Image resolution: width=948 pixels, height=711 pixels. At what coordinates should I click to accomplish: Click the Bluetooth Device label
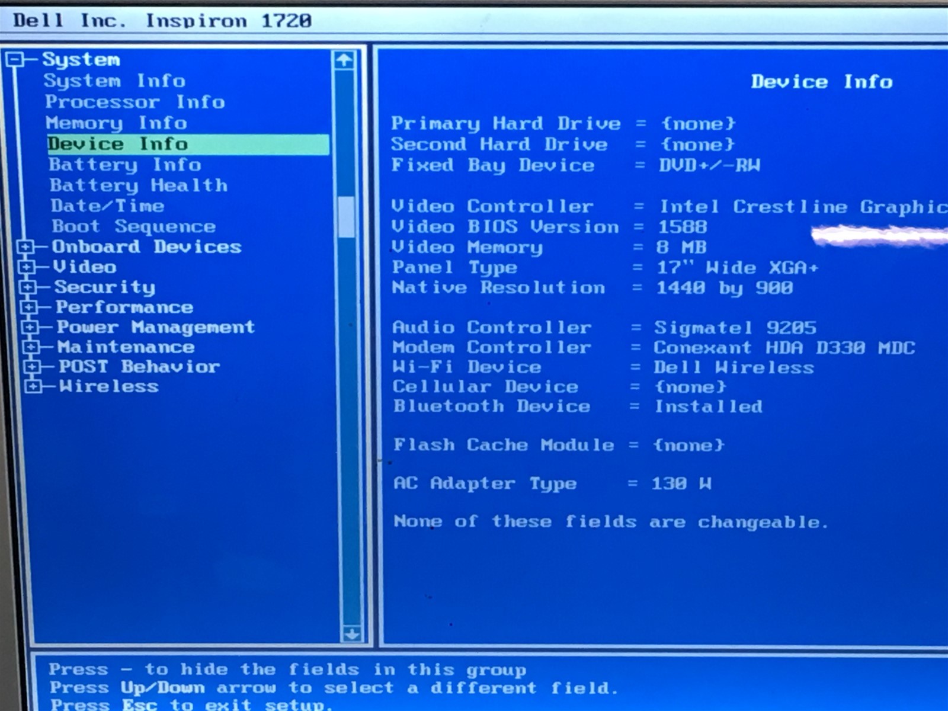492,406
